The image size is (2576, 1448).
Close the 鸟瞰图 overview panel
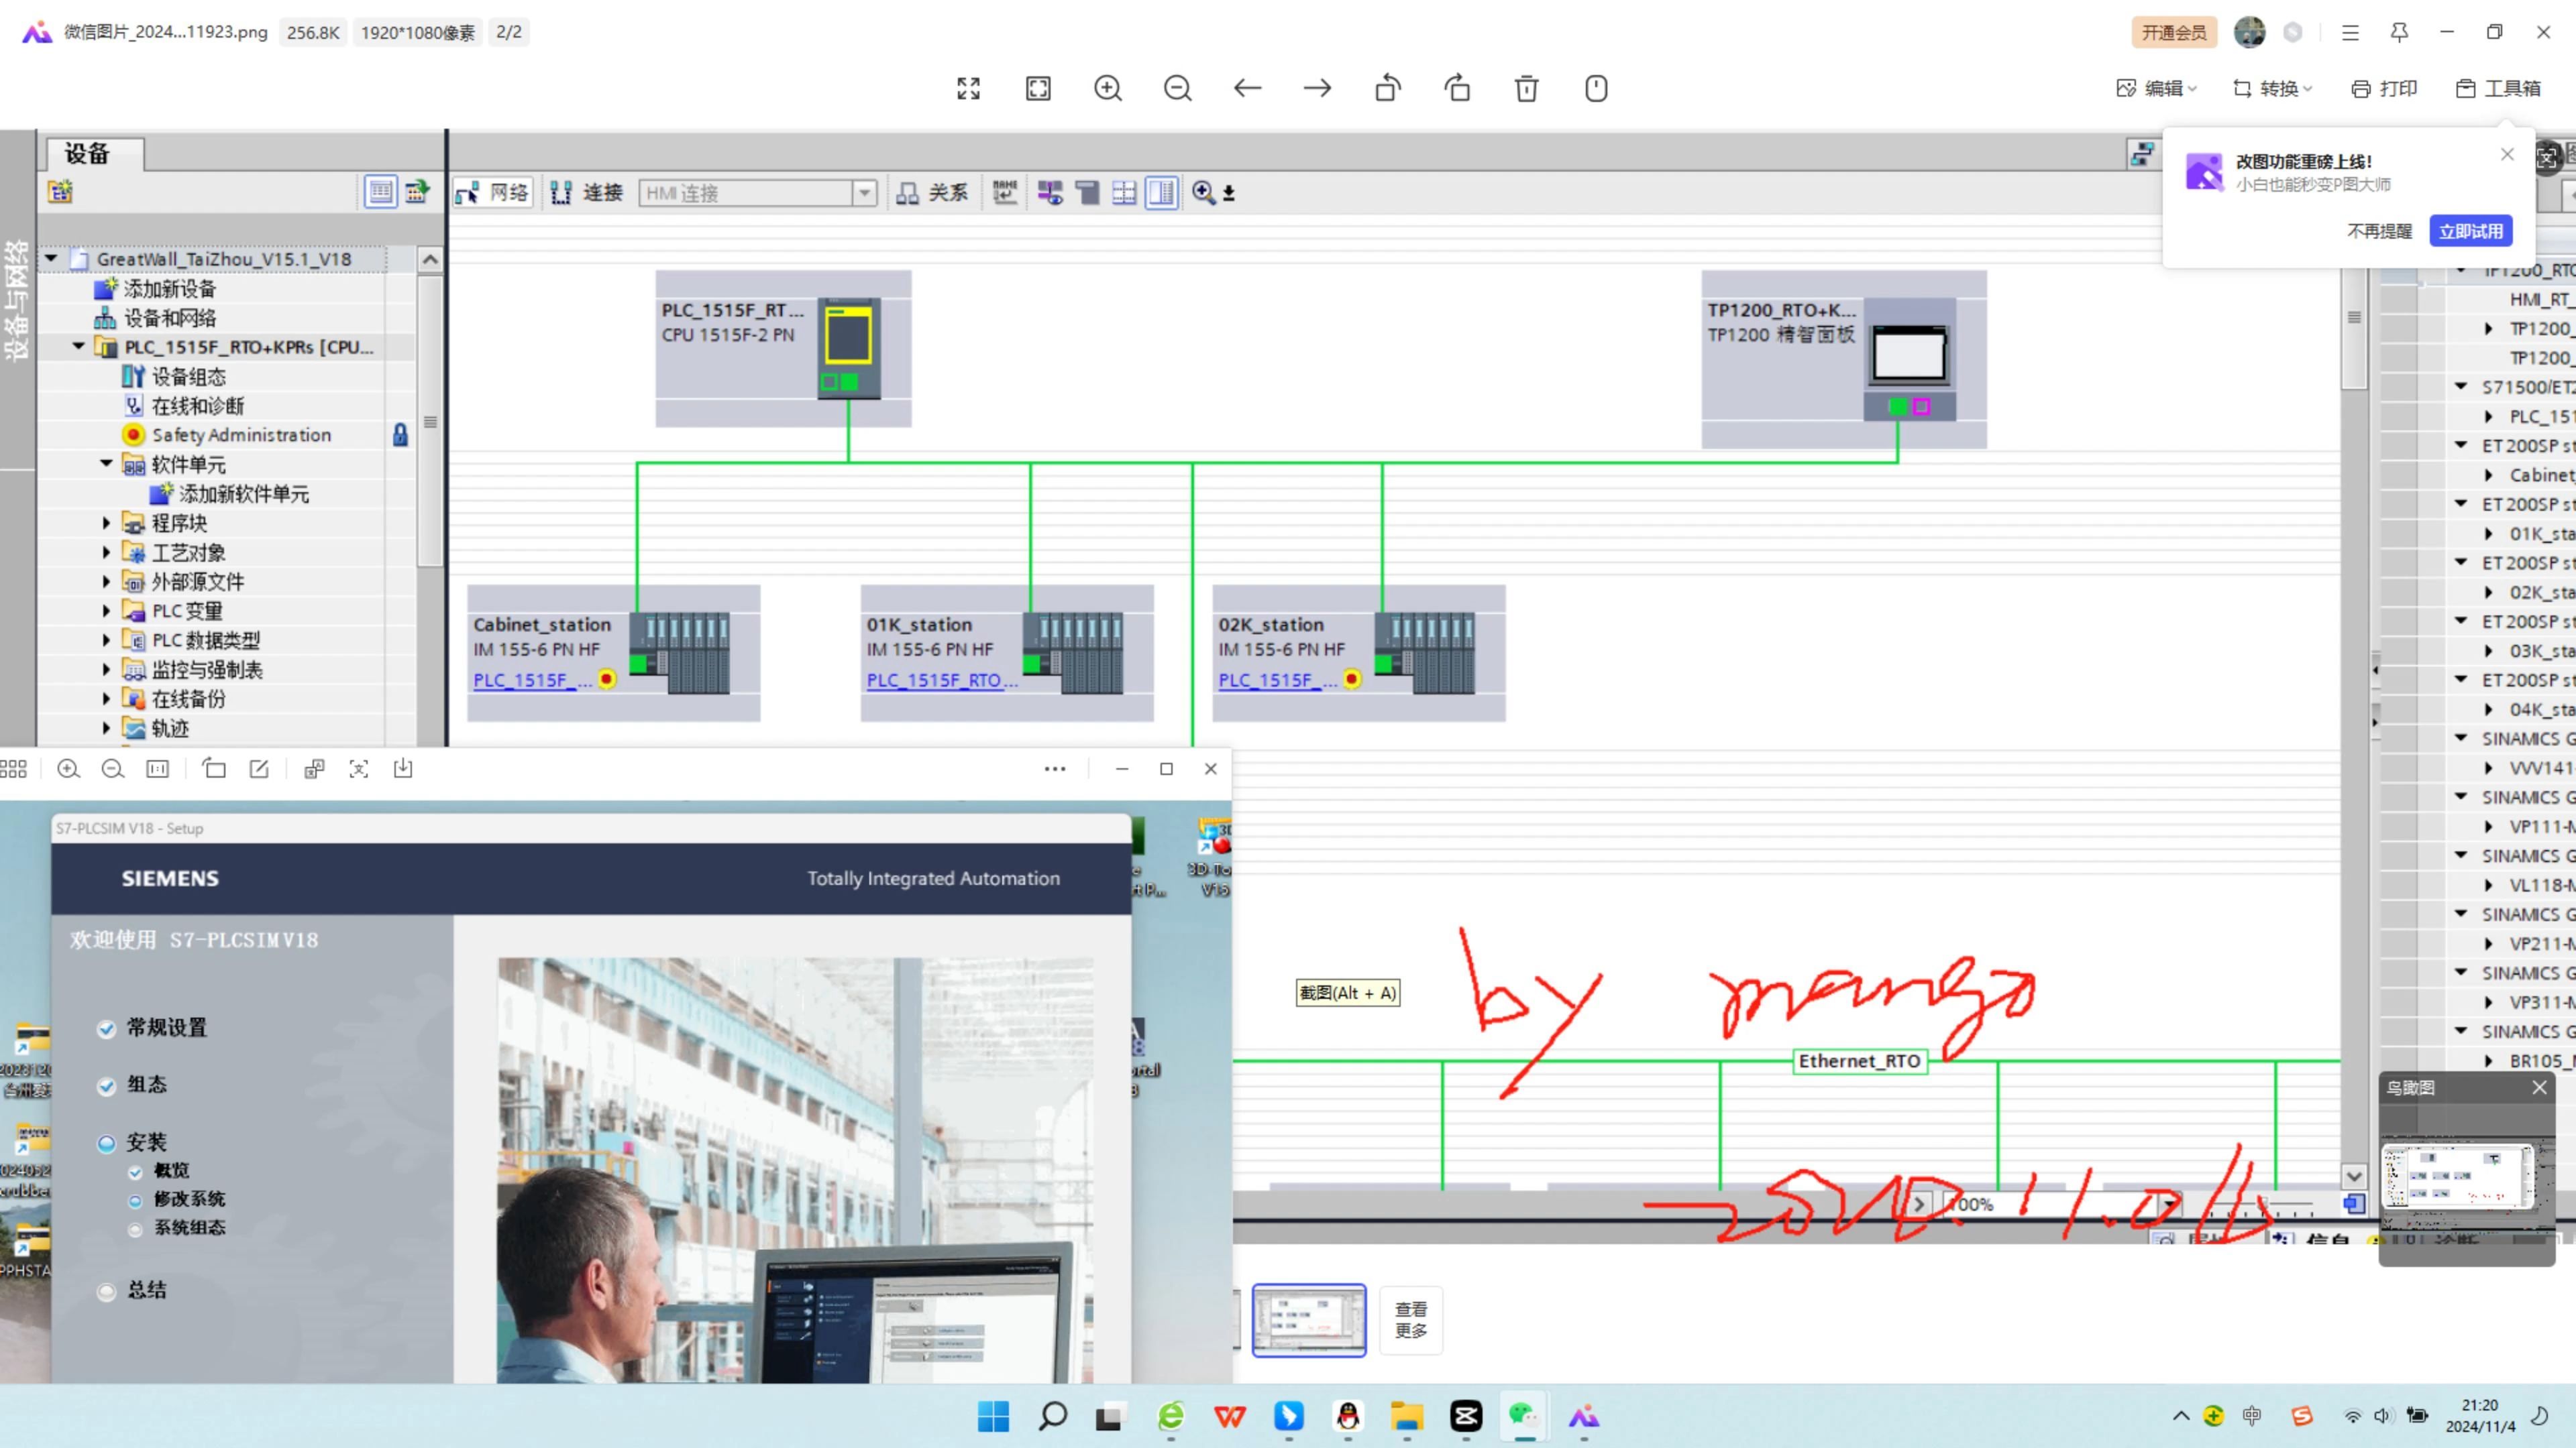[2539, 1087]
